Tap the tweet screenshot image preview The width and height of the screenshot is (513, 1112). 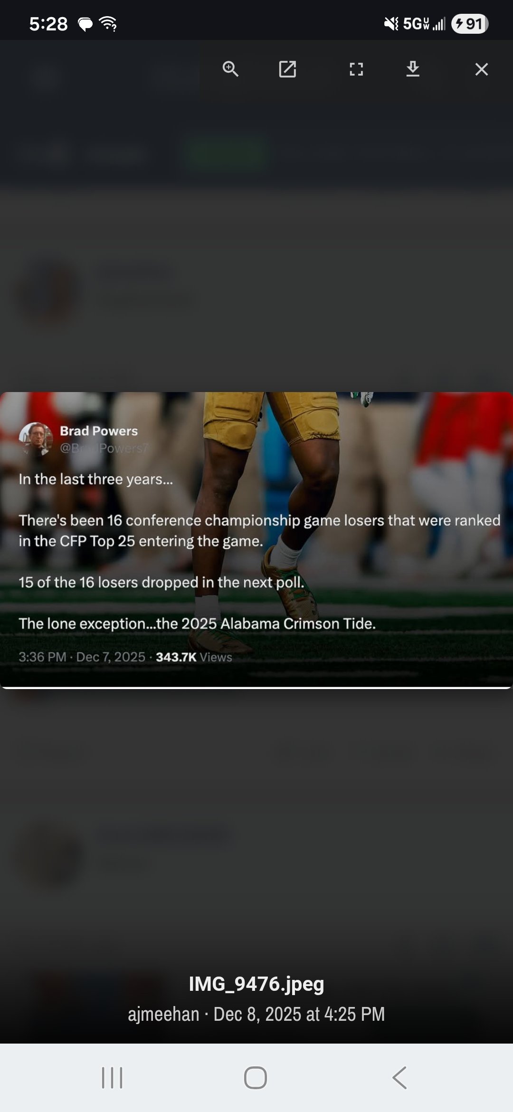coord(256,540)
